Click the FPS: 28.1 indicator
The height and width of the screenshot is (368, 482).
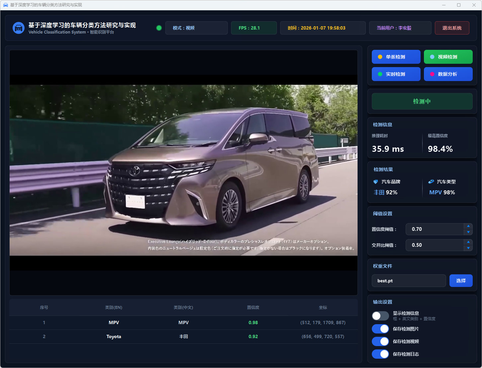(x=254, y=28)
